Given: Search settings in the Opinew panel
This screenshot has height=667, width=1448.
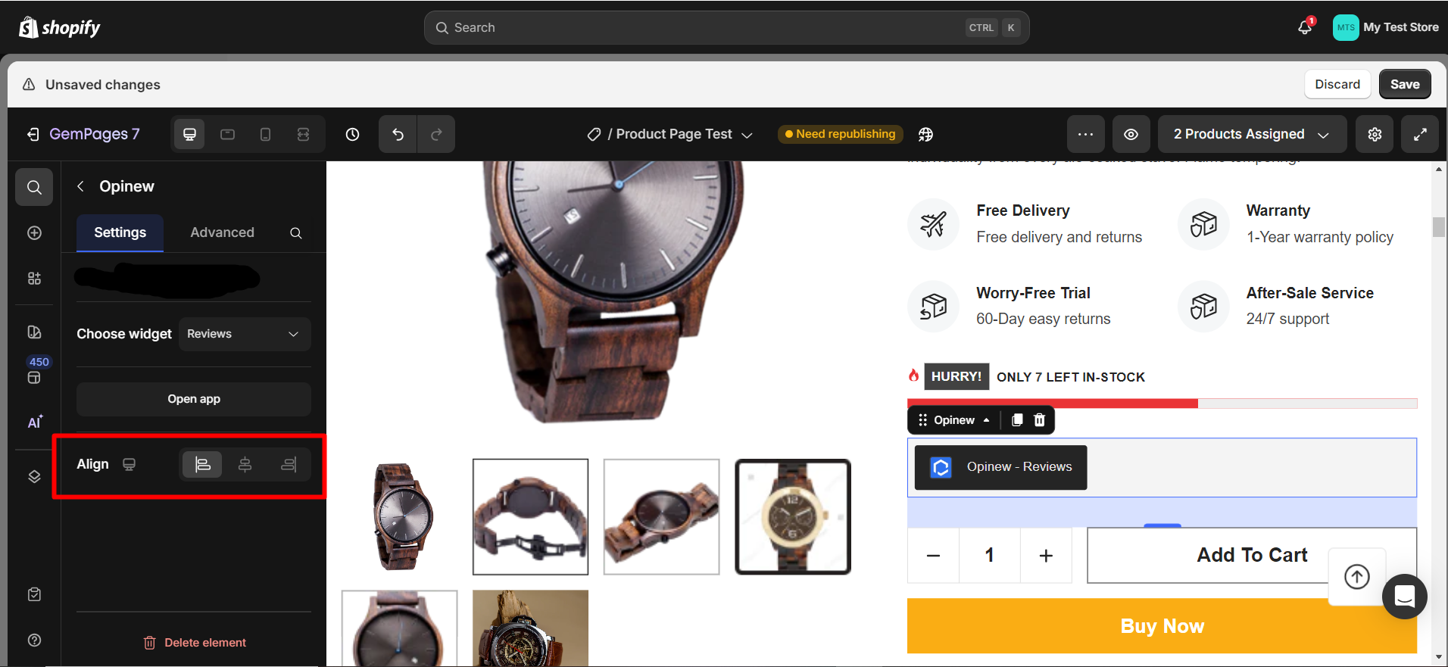Looking at the screenshot, I should (x=295, y=233).
